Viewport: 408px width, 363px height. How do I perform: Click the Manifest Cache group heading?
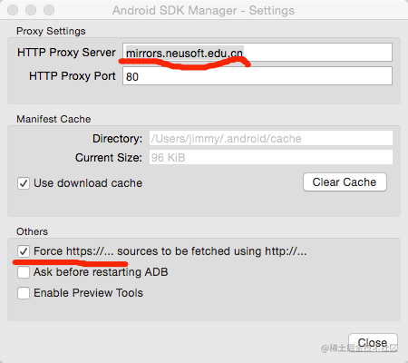53,119
